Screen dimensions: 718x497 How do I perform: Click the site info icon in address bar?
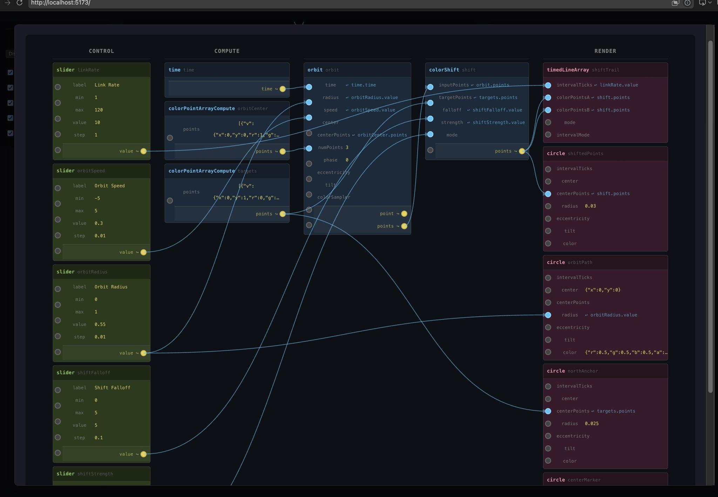click(687, 3)
